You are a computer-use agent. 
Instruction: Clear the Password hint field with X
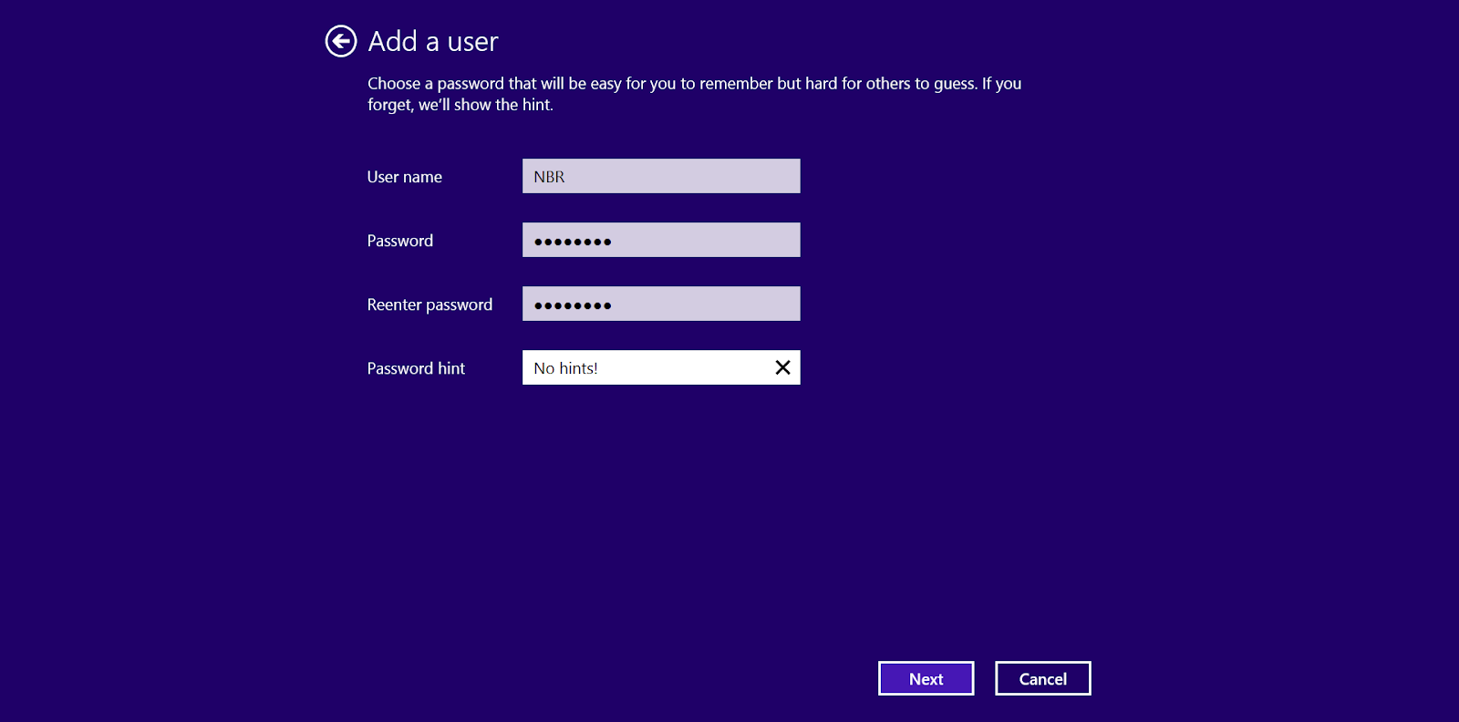[782, 367]
